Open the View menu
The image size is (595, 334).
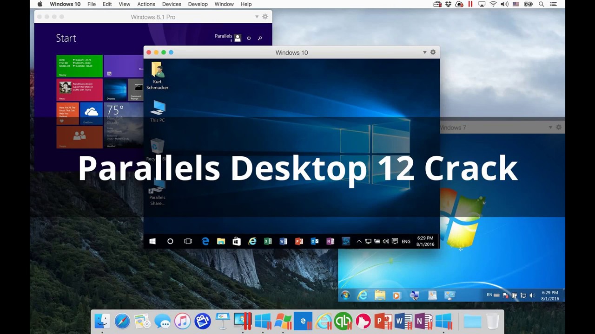pos(124,4)
